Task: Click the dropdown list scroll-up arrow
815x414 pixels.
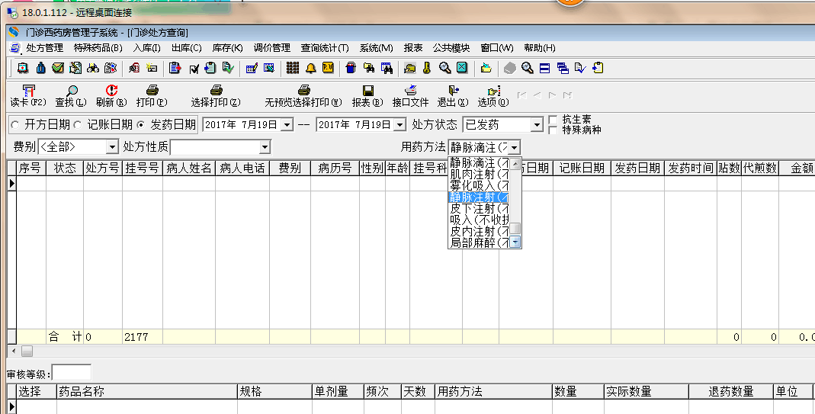Action: 515,164
